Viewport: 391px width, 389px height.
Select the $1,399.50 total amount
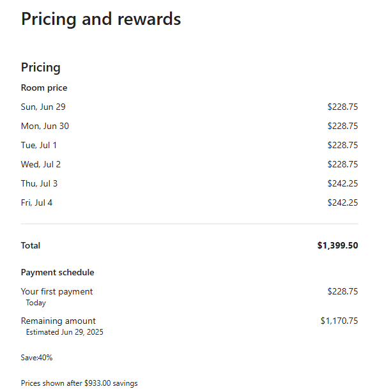pyautogui.click(x=337, y=245)
